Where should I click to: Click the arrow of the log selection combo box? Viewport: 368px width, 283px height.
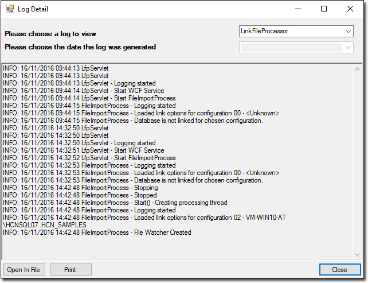coord(349,31)
